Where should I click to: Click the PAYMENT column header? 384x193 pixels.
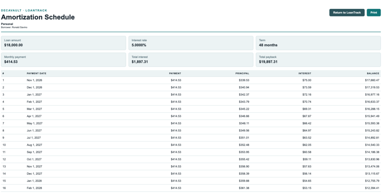coord(175,73)
